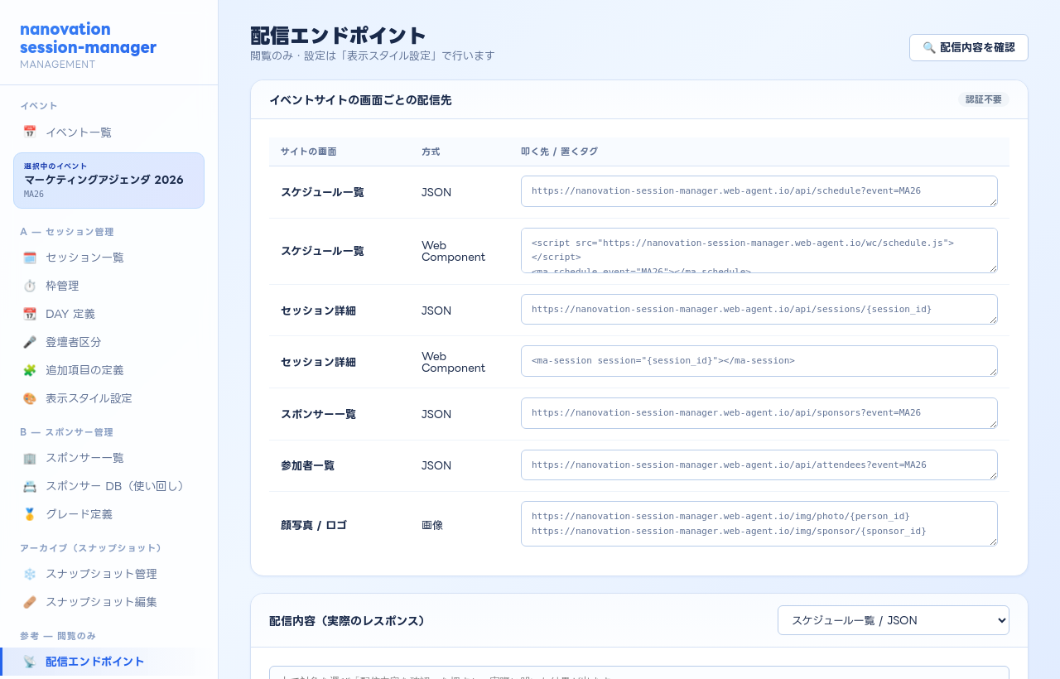Go to スポンサー DB(使い回し)
The image size is (1060, 679).
[x=108, y=486]
